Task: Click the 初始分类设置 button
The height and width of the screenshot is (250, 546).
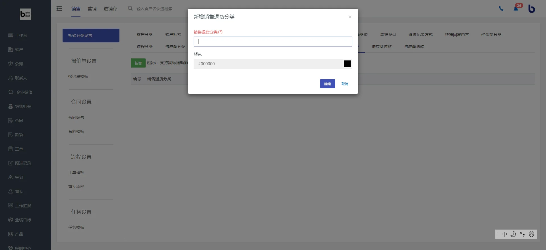Action: pyautogui.click(x=91, y=35)
